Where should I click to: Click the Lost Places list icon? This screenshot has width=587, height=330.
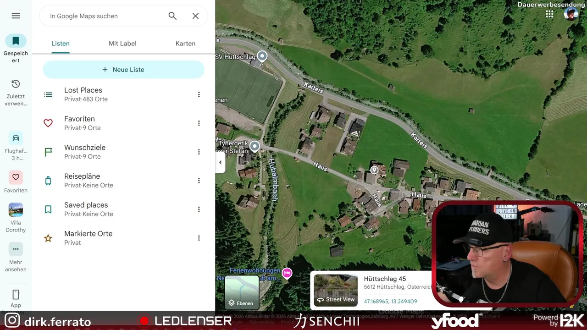tap(48, 94)
